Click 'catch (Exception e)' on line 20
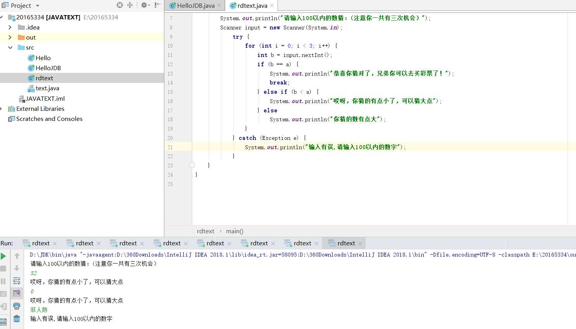The height and width of the screenshot is (329, 576). (x=269, y=138)
